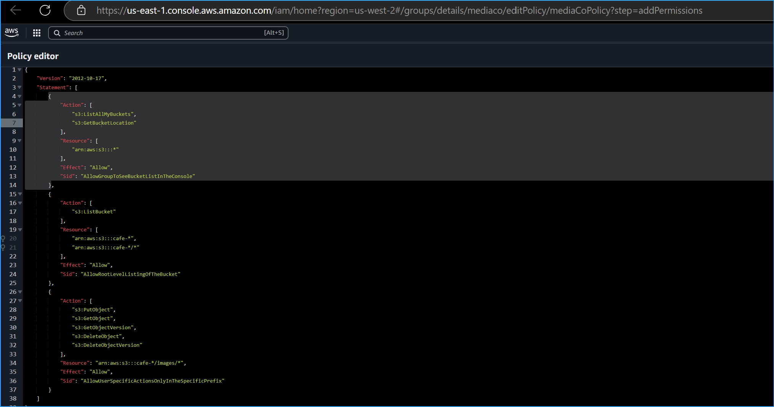Click the AWS logo to go home

pyautogui.click(x=12, y=33)
